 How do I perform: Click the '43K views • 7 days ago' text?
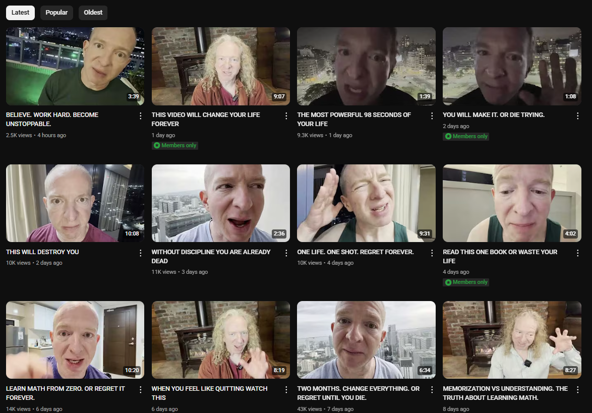tap(325, 409)
